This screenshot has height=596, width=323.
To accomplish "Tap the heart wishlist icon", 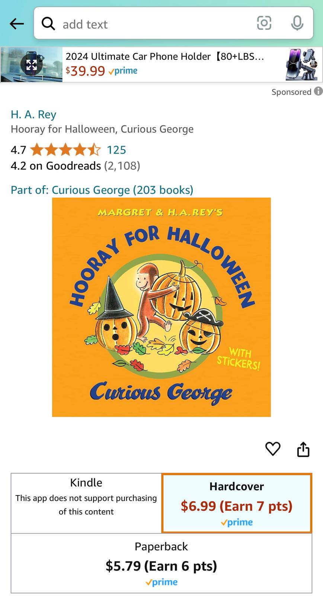I will 273,448.
